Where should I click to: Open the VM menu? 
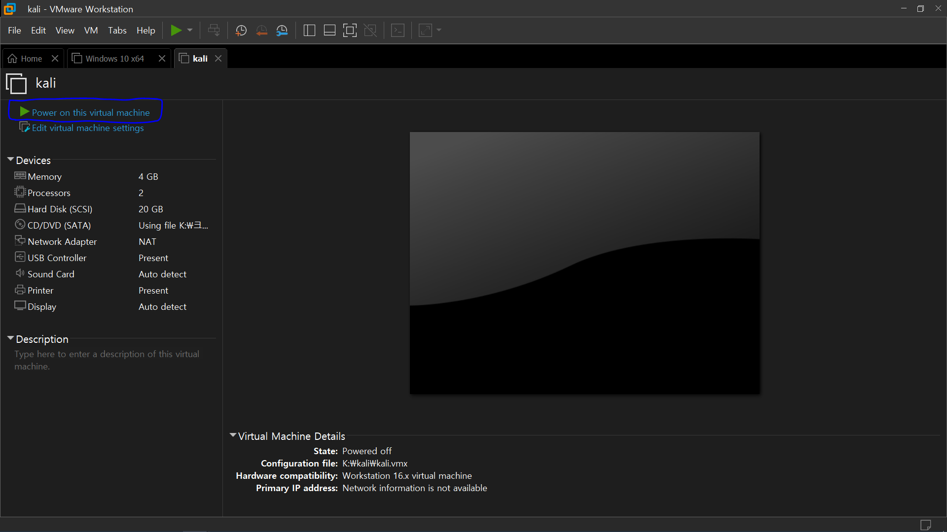click(x=91, y=31)
